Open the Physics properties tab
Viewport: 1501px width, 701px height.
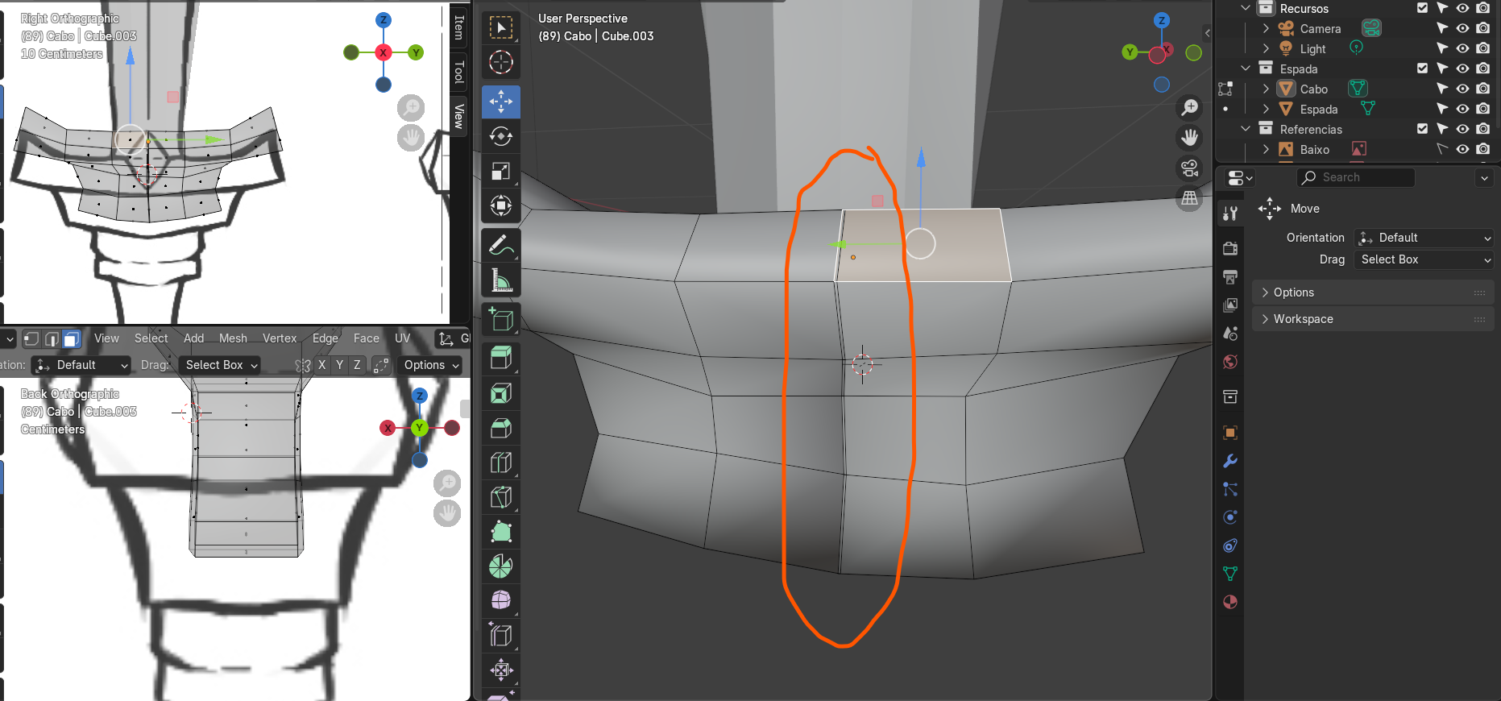tap(1230, 517)
